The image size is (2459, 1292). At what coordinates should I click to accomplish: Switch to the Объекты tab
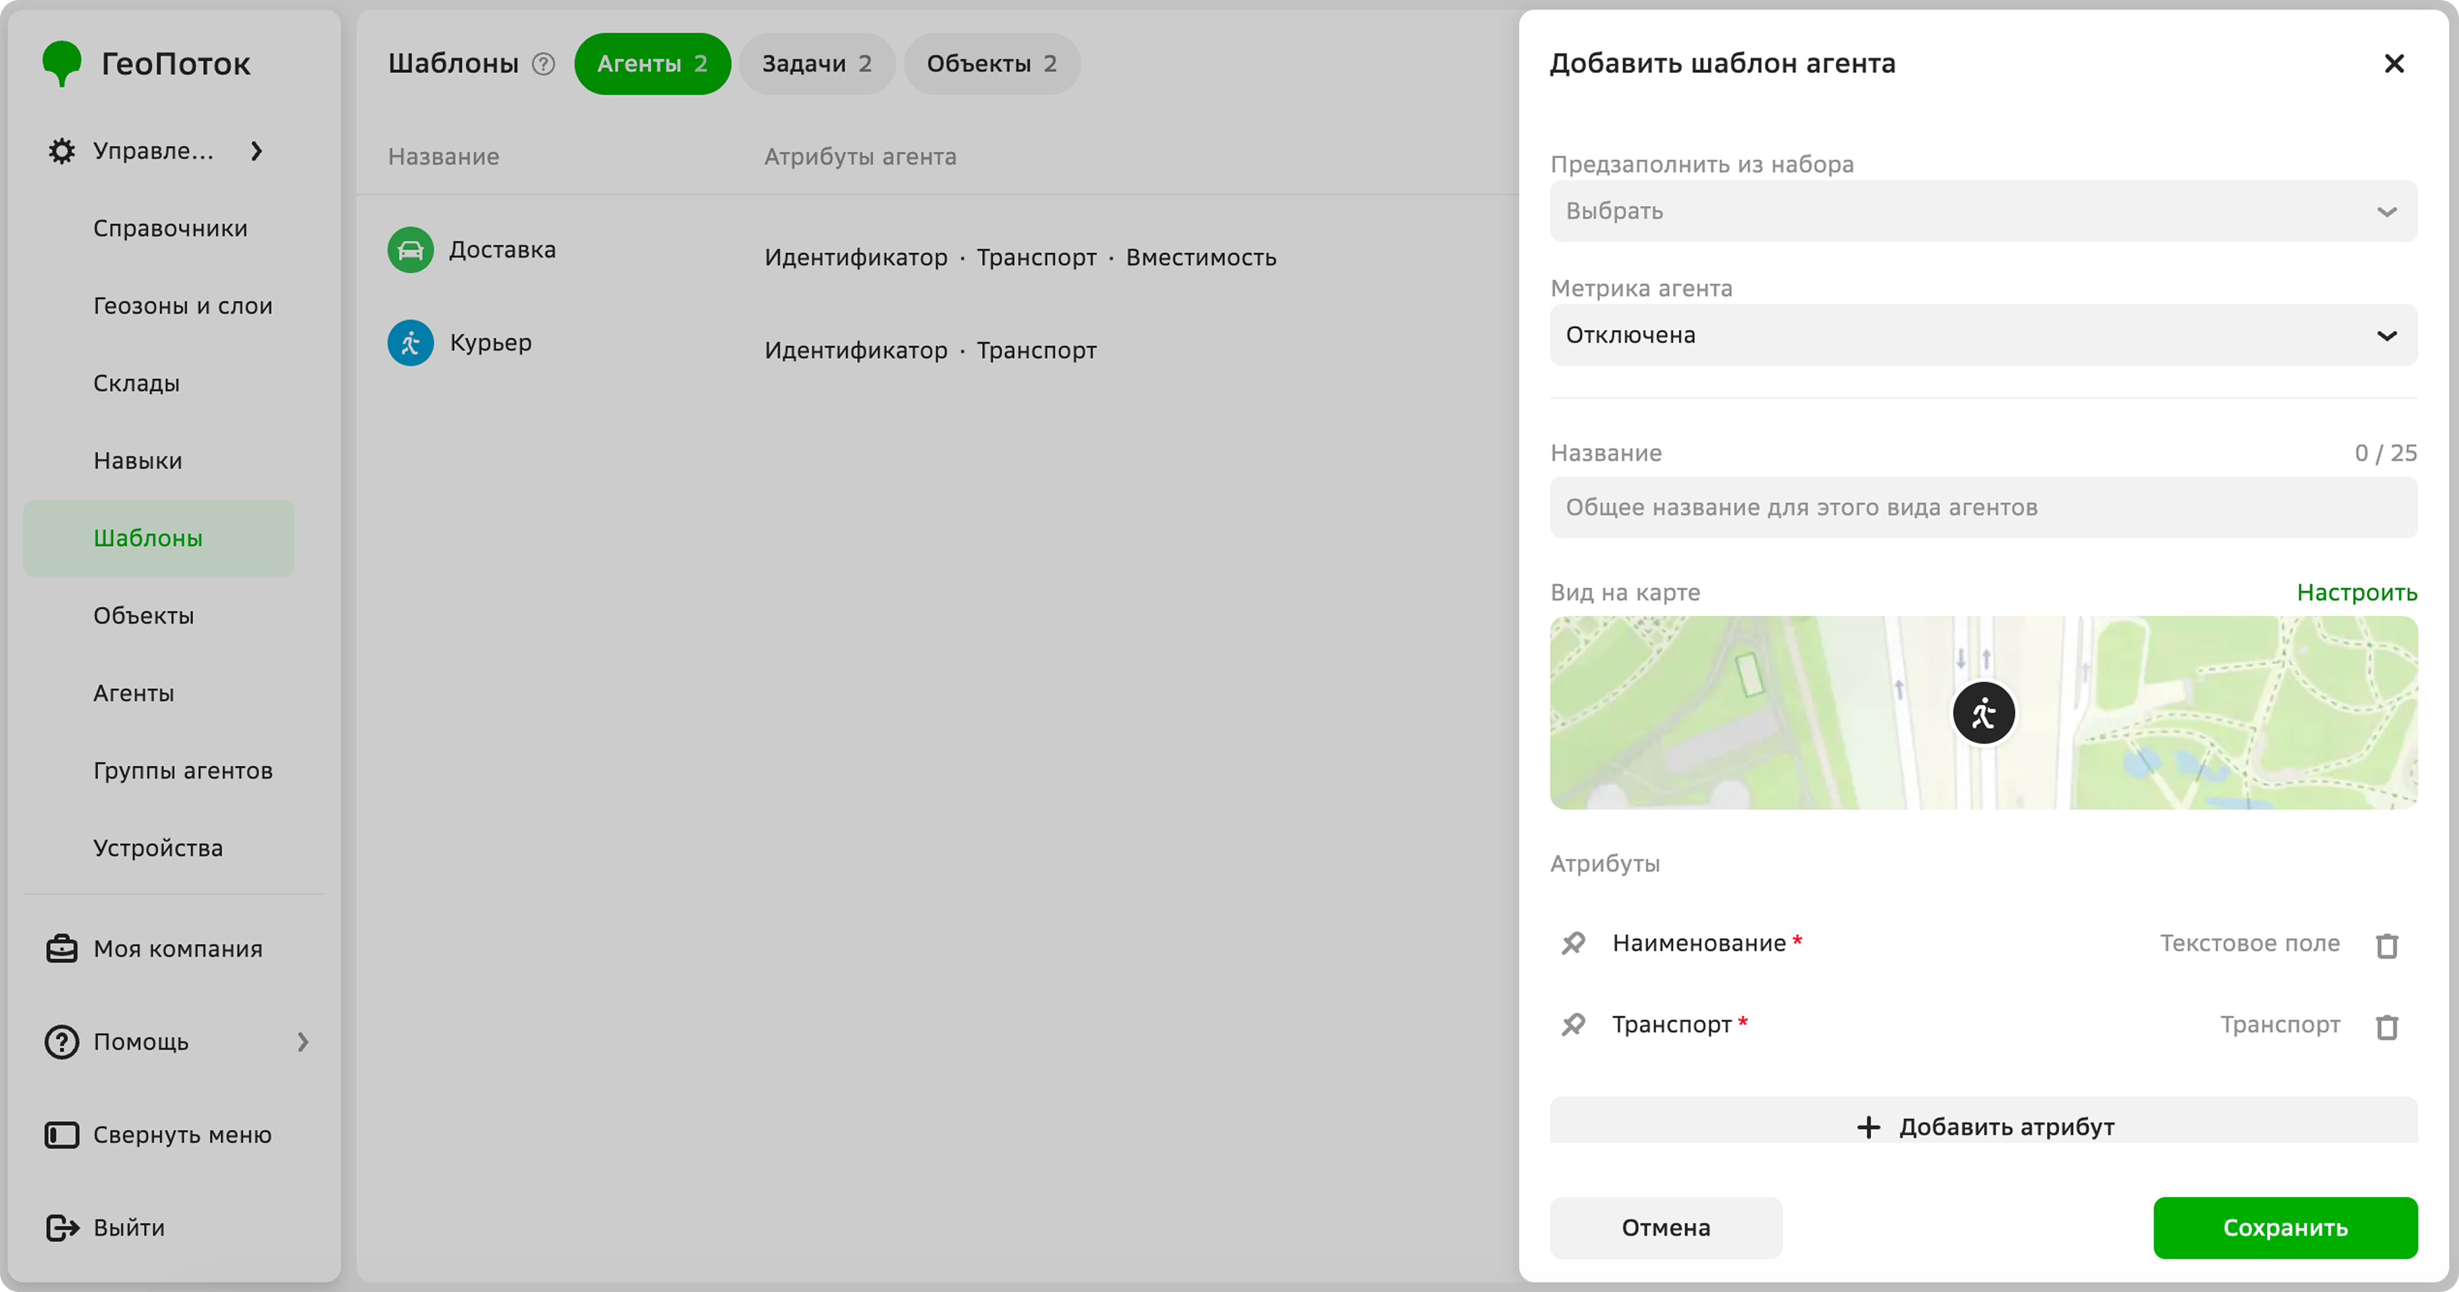point(992,64)
